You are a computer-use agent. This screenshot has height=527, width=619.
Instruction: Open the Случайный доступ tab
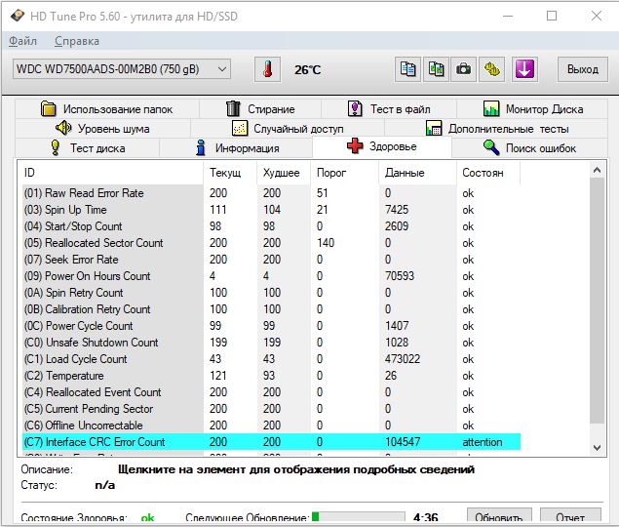(288, 129)
